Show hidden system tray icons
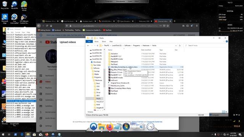 pos(212,134)
